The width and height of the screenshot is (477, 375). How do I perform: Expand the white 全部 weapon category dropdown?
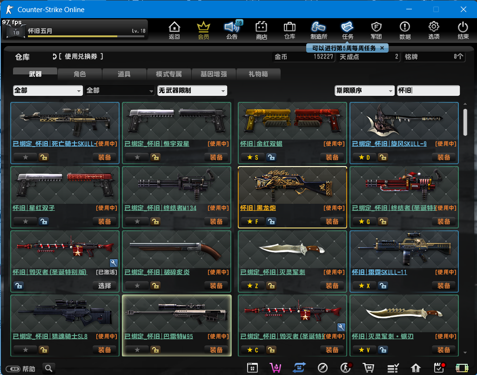pos(48,90)
